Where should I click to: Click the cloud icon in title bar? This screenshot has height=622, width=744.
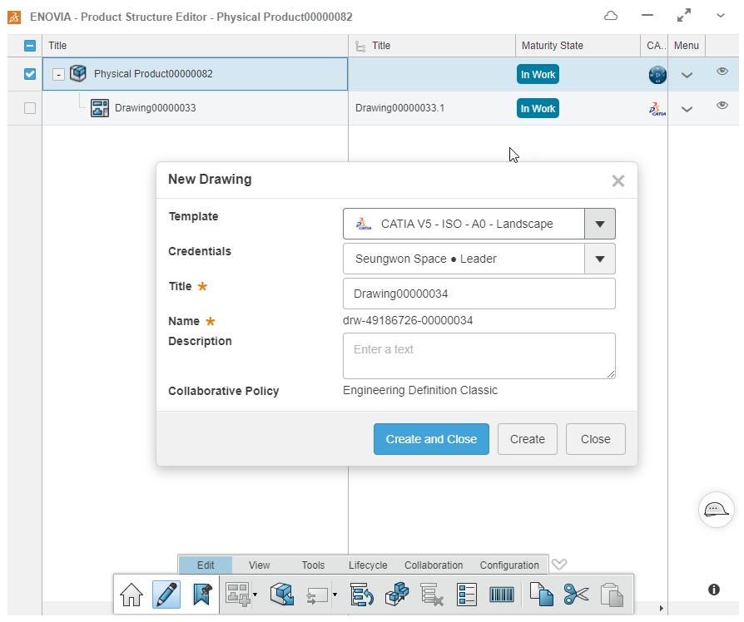(x=611, y=16)
